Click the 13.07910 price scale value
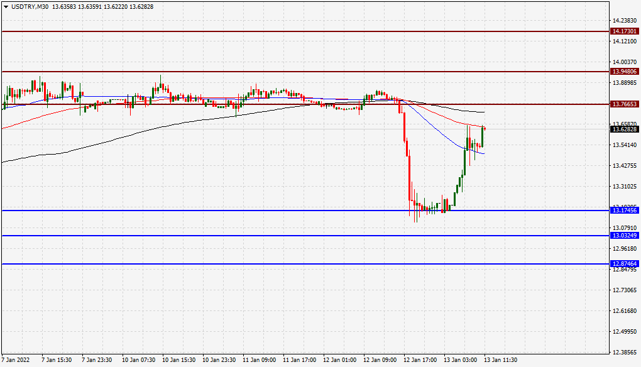 pos(624,227)
